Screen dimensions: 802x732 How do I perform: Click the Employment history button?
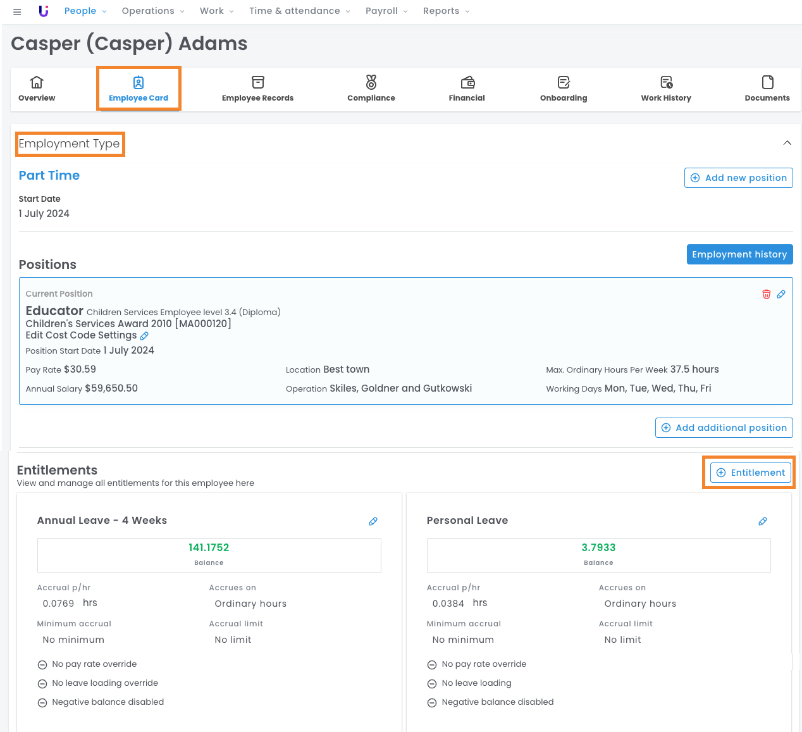[x=739, y=254]
